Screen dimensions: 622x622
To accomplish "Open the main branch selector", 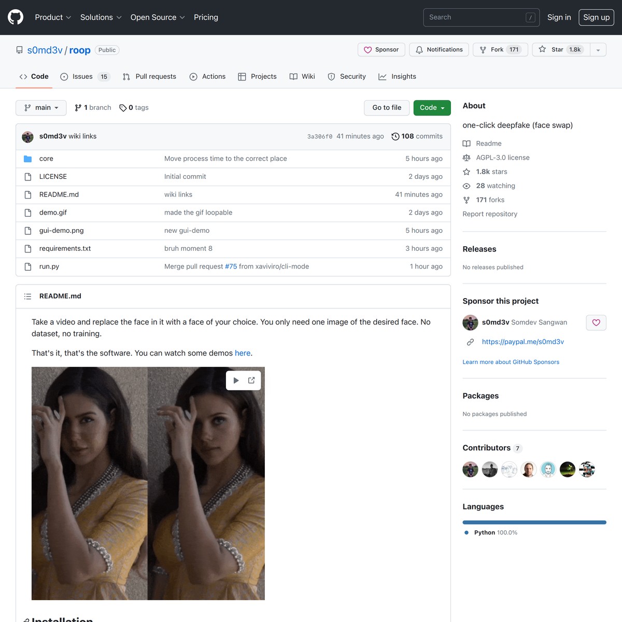I will (x=41, y=108).
